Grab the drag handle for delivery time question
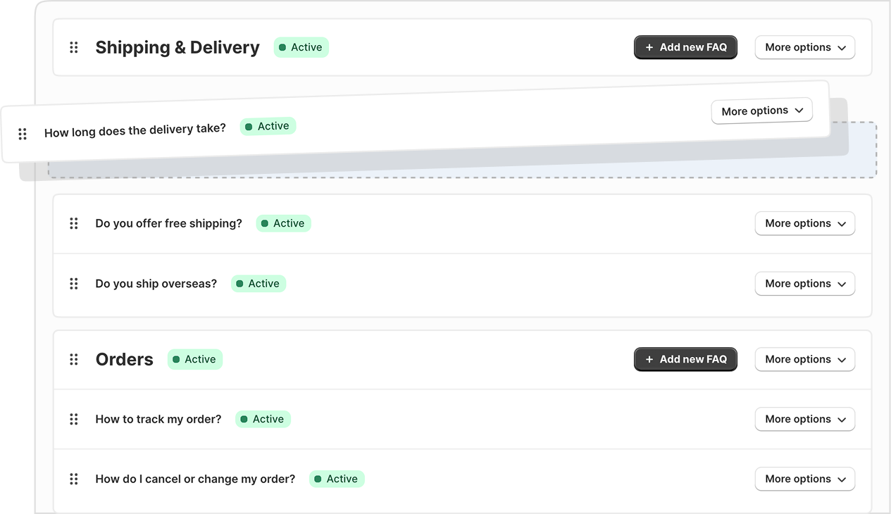Screen dimensions: 891x514 click(23, 134)
